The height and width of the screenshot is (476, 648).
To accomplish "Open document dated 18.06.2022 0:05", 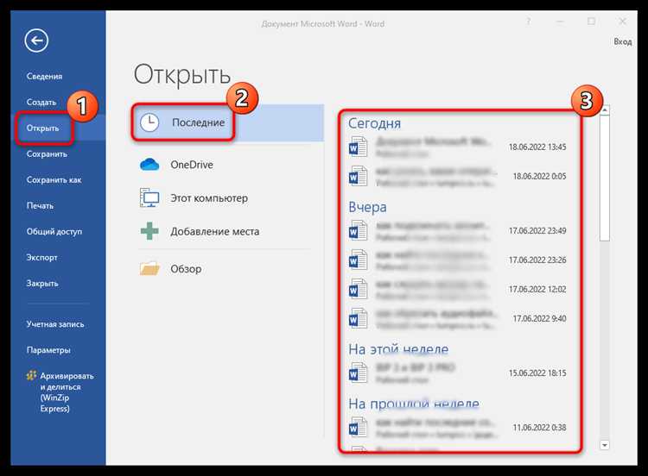I will [457, 176].
